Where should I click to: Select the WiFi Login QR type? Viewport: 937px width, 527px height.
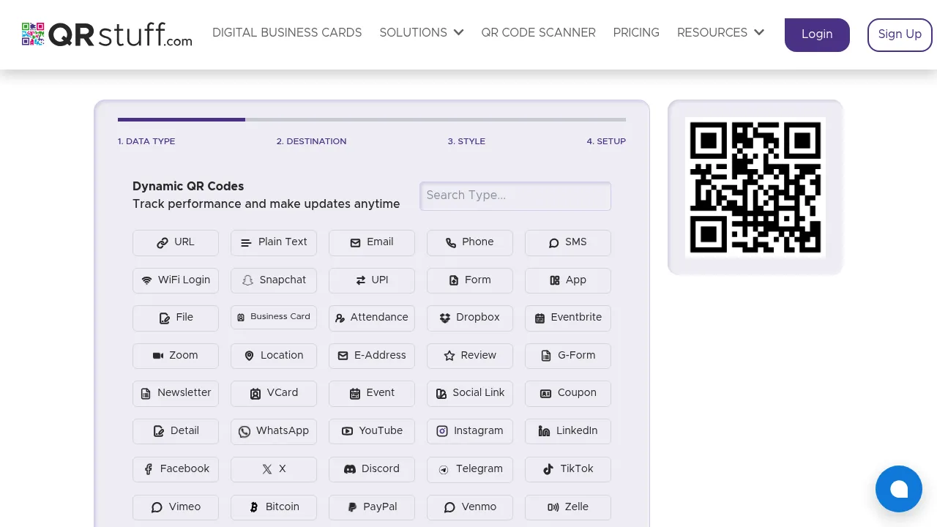pos(176,280)
